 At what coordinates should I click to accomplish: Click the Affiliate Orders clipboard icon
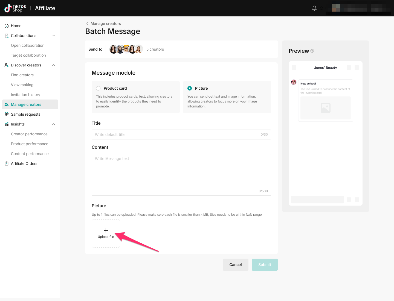click(7, 163)
